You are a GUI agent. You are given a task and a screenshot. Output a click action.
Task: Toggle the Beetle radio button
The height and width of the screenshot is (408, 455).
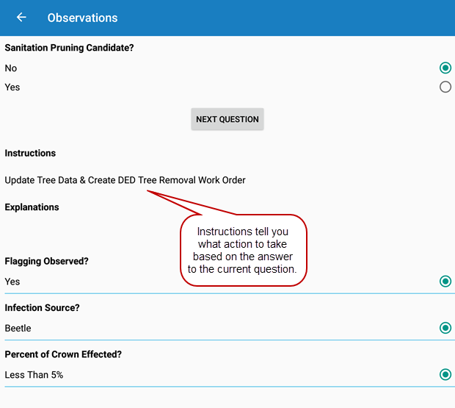point(445,328)
